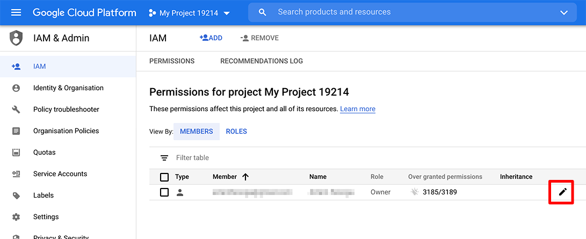This screenshot has width=586, height=239.
Task: Click the IAM page title
Action: [158, 38]
